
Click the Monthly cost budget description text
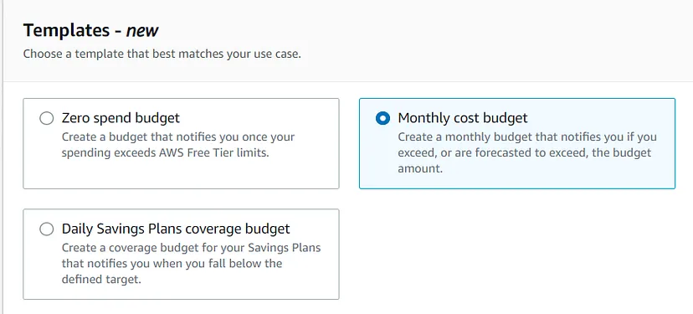527,152
